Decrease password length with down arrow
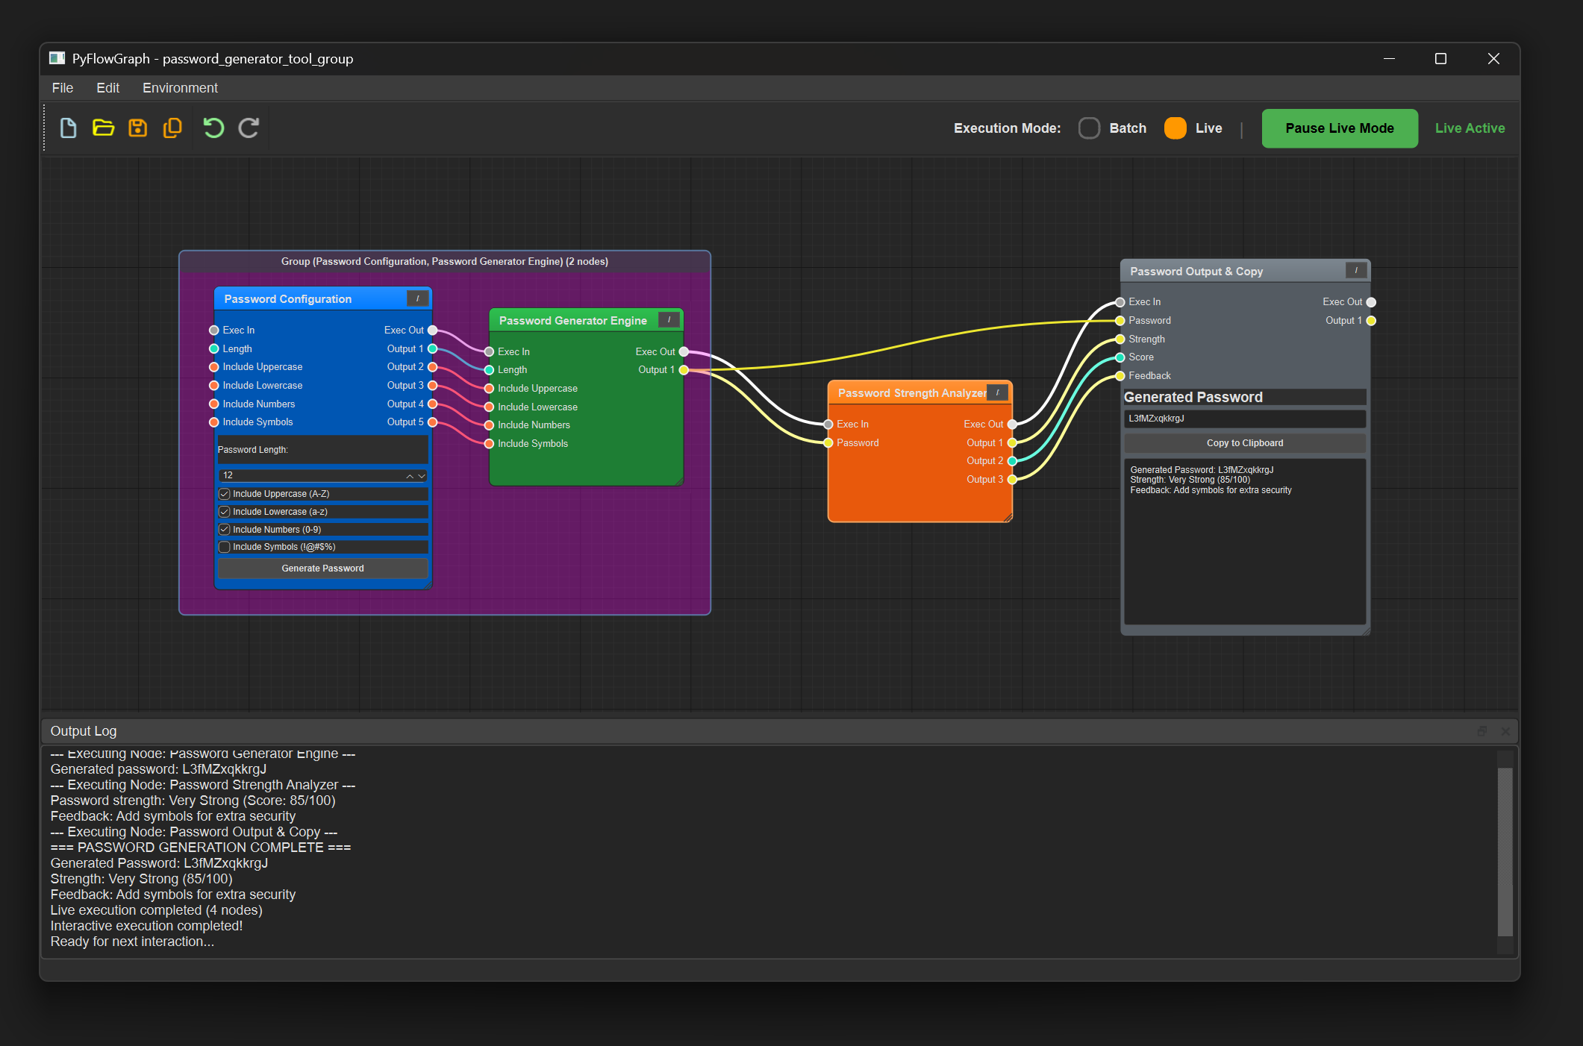1583x1046 pixels. point(422,476)
